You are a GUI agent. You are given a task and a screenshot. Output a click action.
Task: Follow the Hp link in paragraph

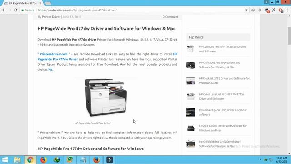[50, 69]
